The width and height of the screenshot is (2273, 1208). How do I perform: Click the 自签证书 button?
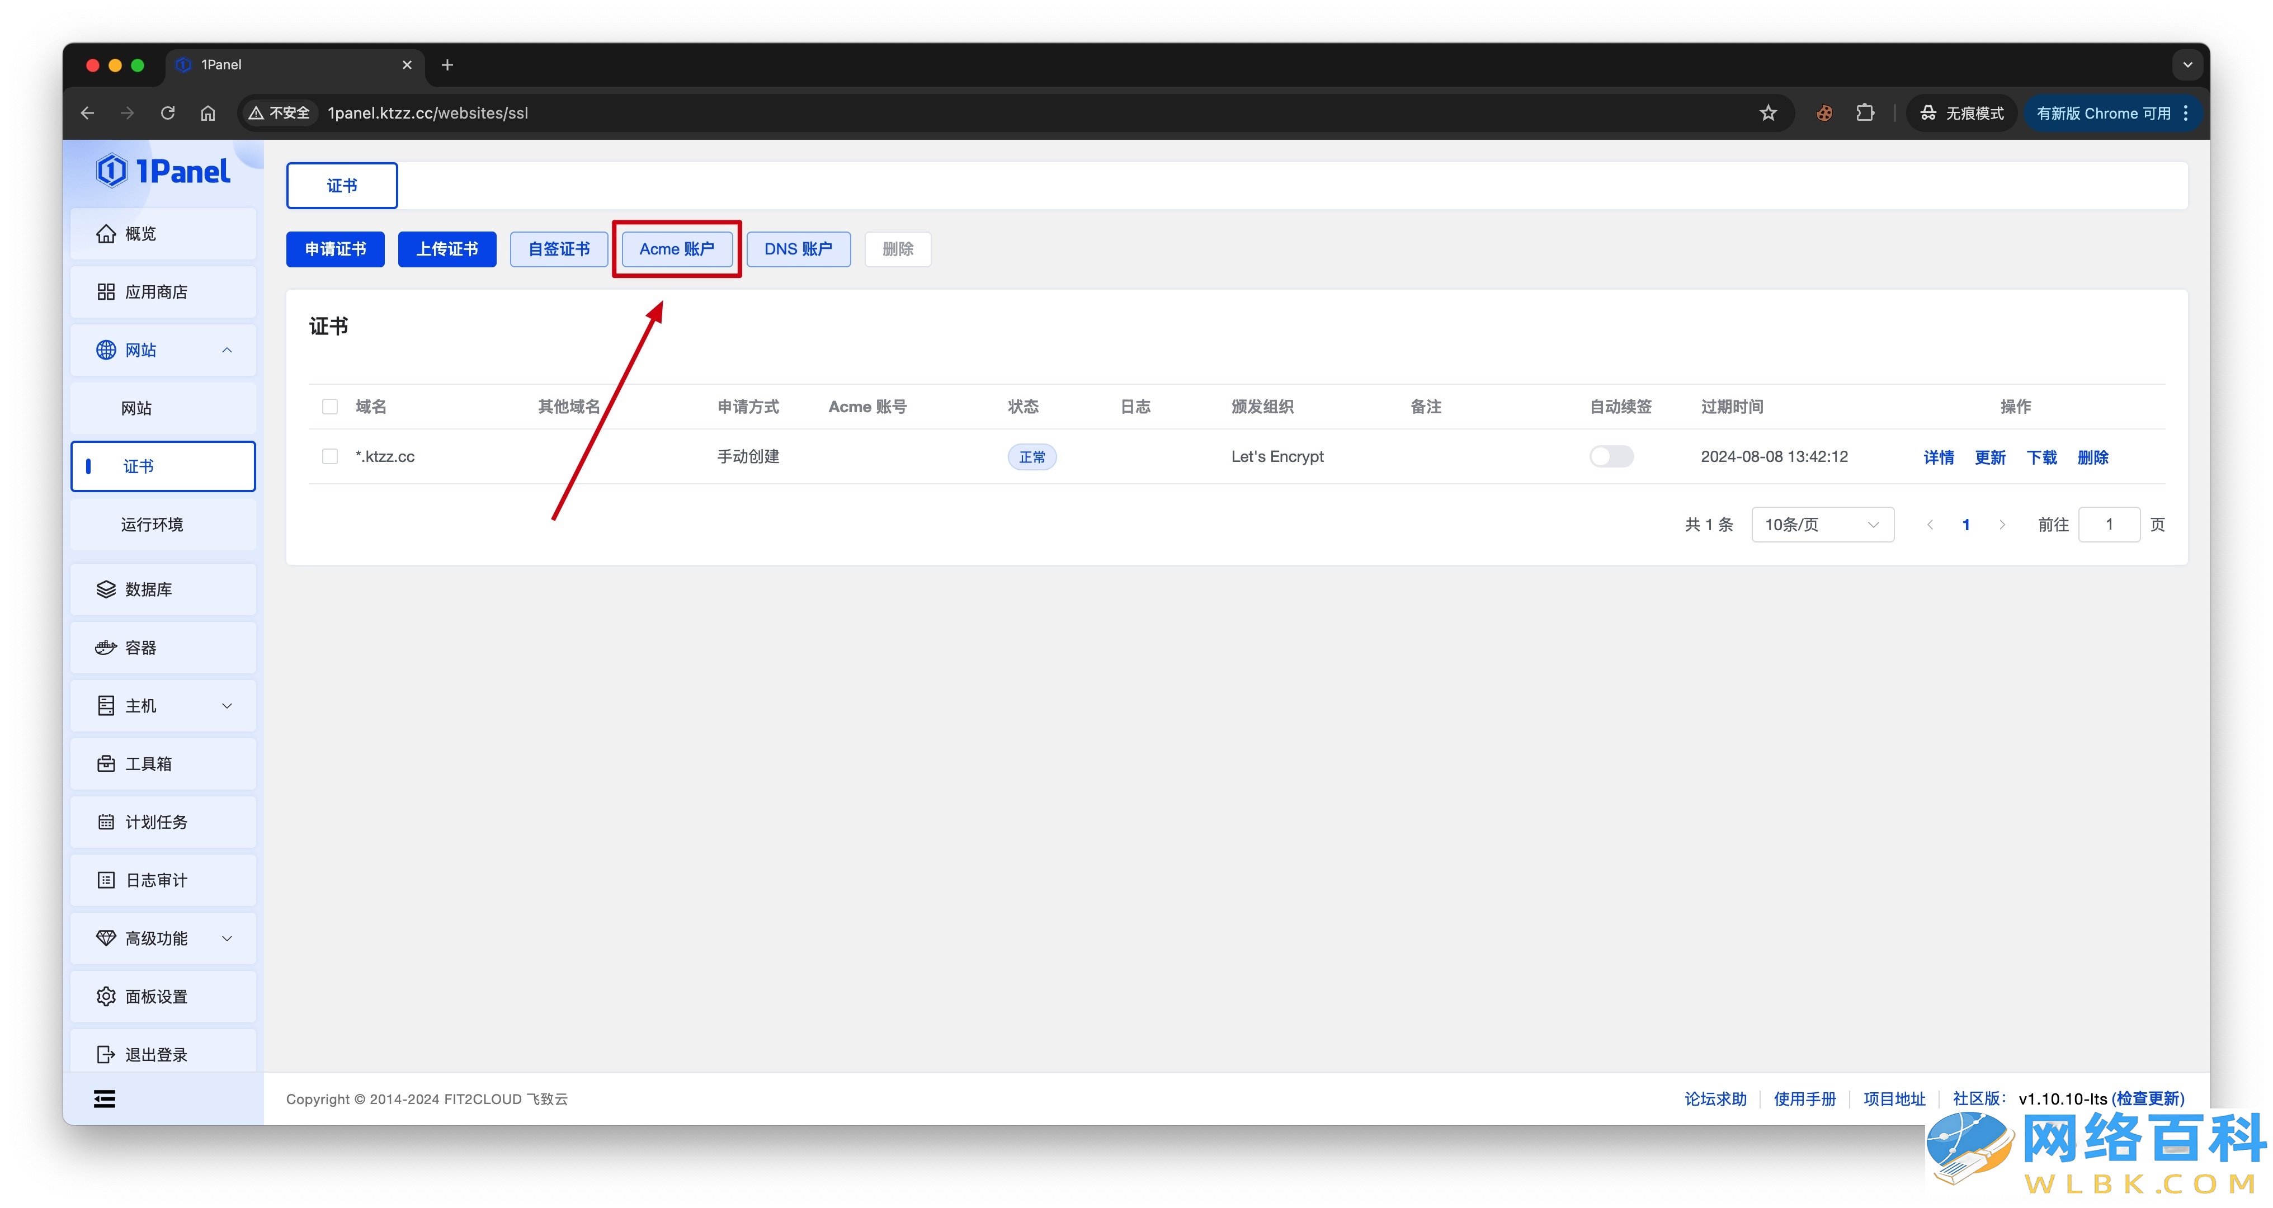(559, 250)
